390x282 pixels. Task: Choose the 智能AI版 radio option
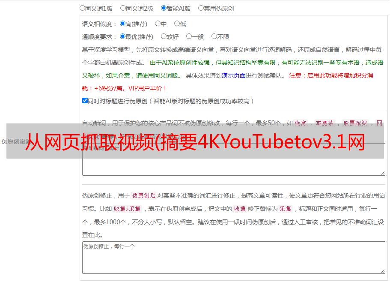coord(164,8)
